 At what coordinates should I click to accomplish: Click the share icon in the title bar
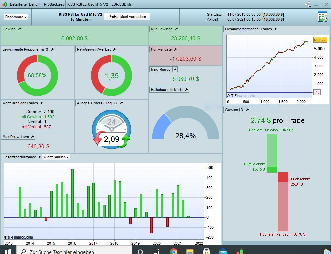308,4
